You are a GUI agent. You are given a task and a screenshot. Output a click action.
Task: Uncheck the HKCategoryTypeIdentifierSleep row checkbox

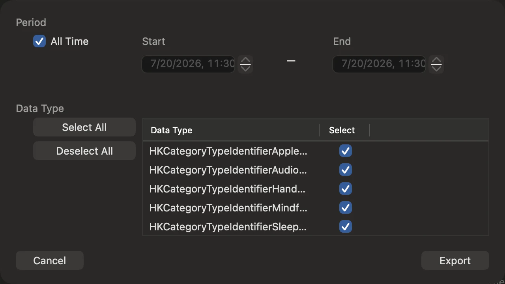(x=346, y=227)
